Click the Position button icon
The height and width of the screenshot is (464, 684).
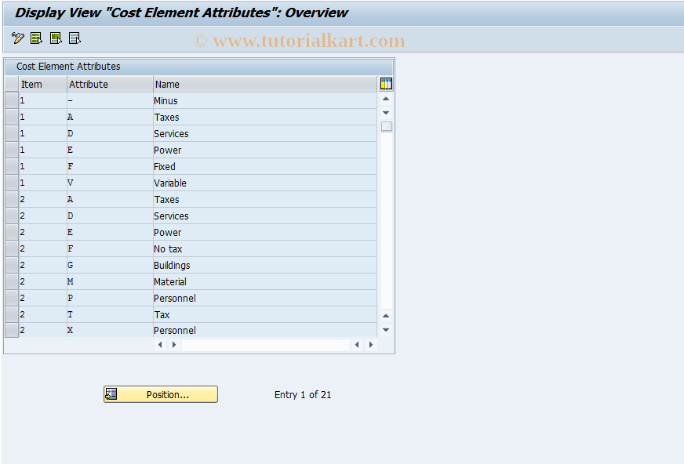110,394
